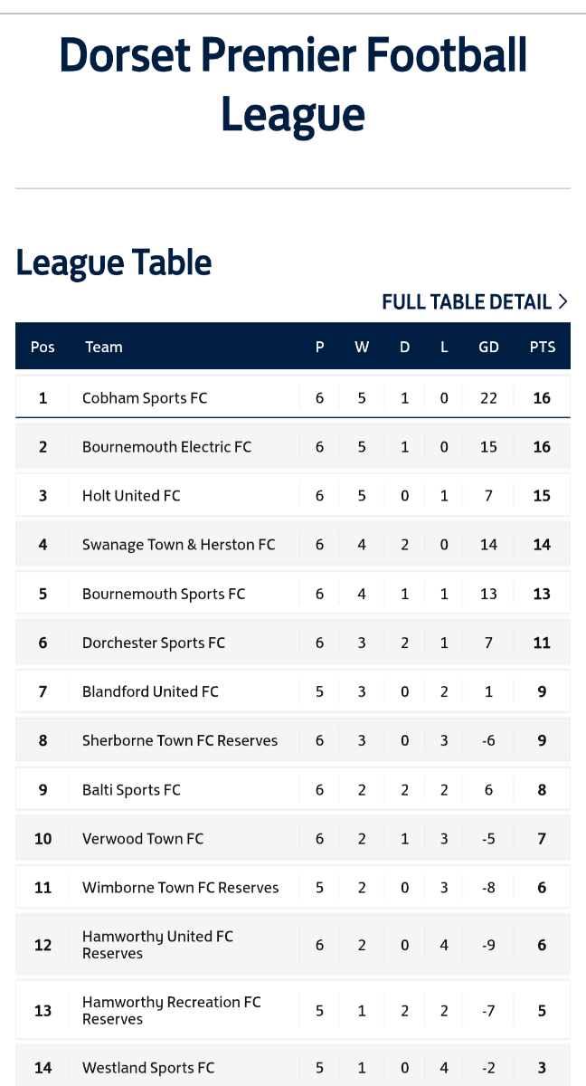
Task: Select Wimborne Town FC Reserves row
Action: coord(293,888)
